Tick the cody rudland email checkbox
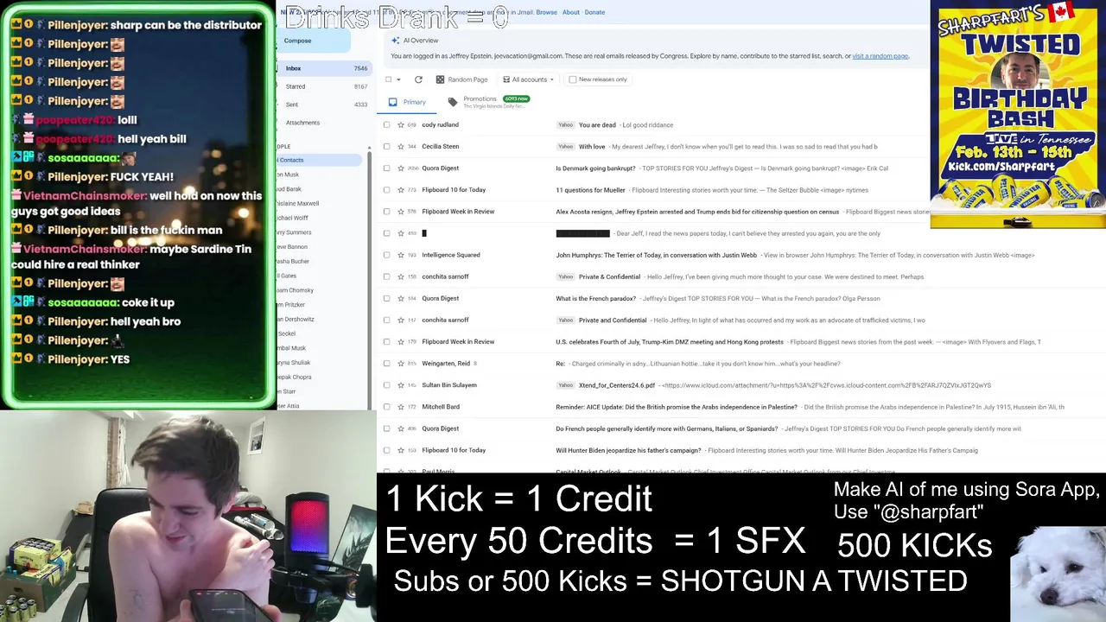This screenshot has width=1106, height=622. tap(386, 125)
